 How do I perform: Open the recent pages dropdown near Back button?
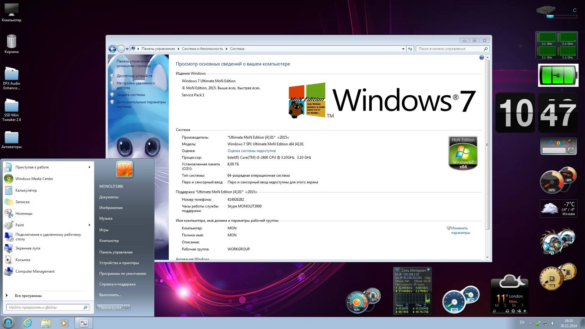click(127, 49)
